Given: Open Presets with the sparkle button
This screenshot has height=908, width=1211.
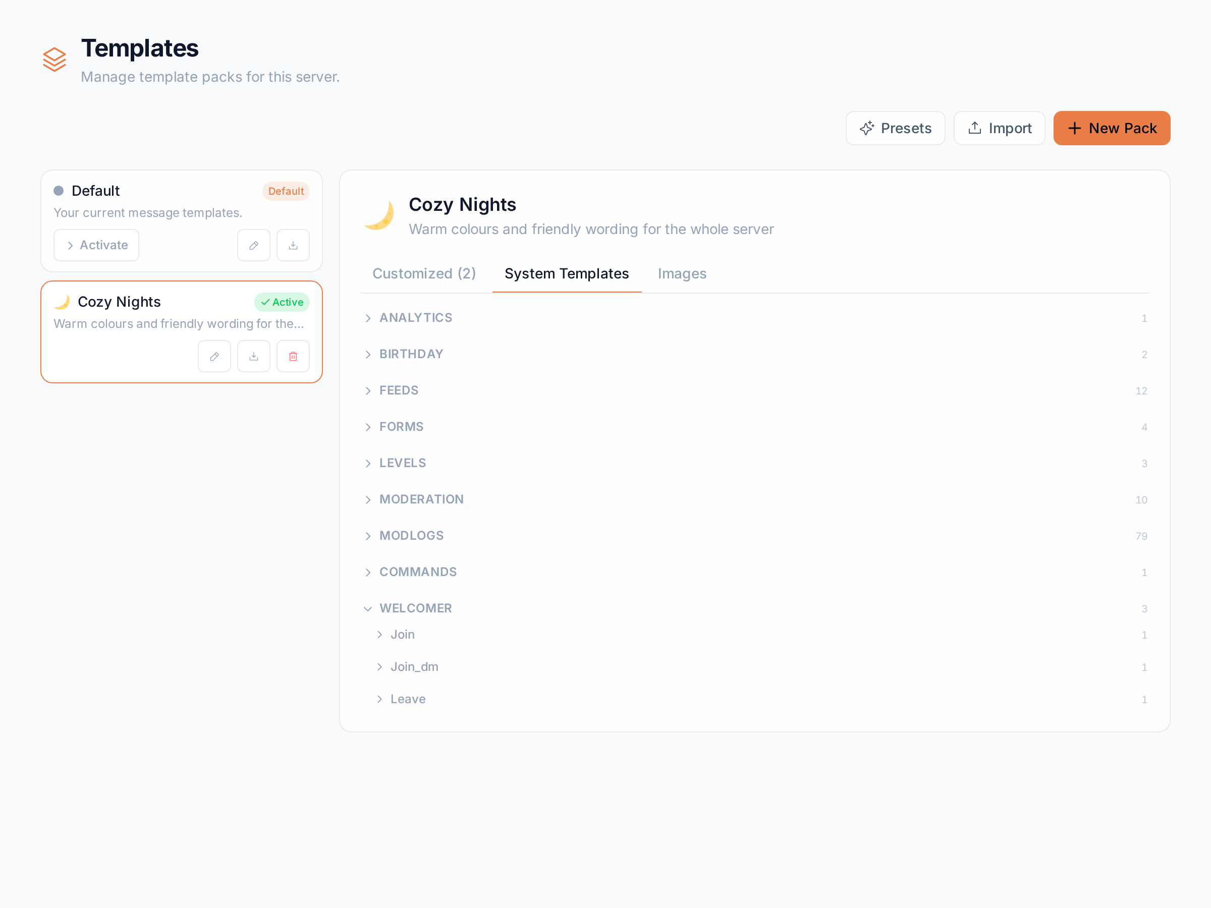Looking at the screenshot, I should point(895,128).
